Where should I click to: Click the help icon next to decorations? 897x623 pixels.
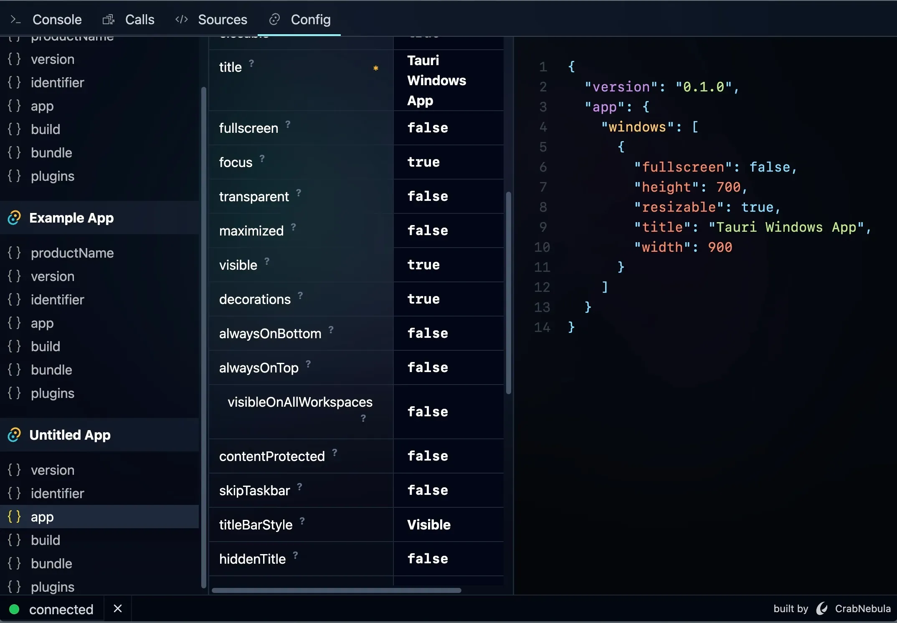click(x=300, y=295)
